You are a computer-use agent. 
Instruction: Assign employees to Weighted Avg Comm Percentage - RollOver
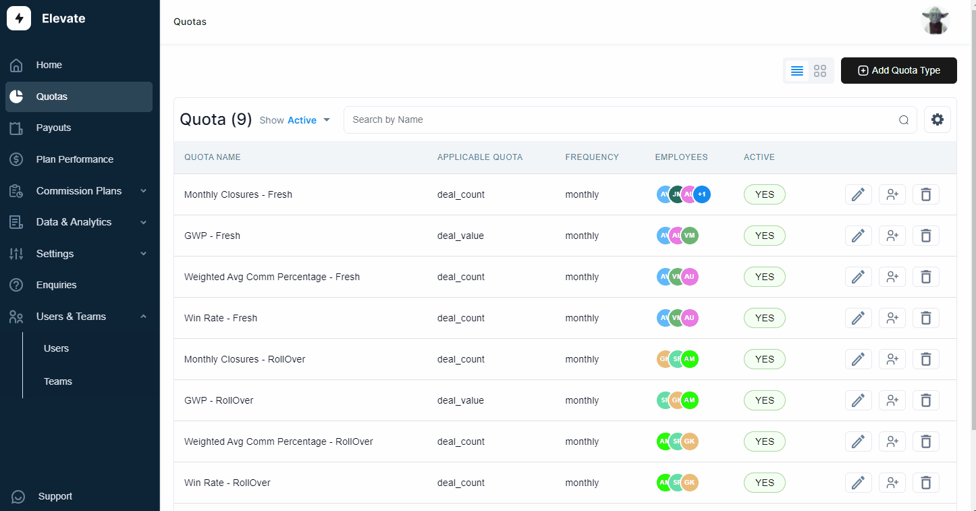(892, 441)
